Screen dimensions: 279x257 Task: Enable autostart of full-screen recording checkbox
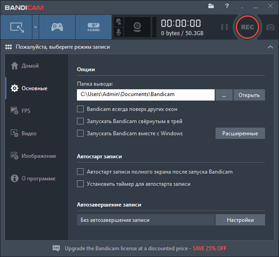(x=81, y=172)
